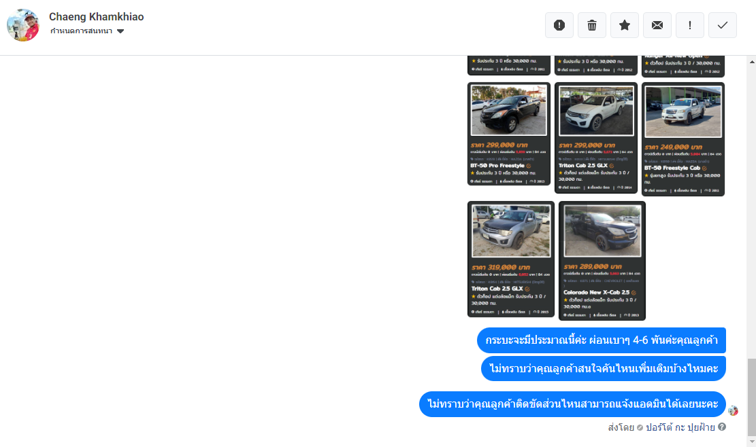Open the silver Triton Cab 2.5 GLX 319,000 listing

(510, 260)
